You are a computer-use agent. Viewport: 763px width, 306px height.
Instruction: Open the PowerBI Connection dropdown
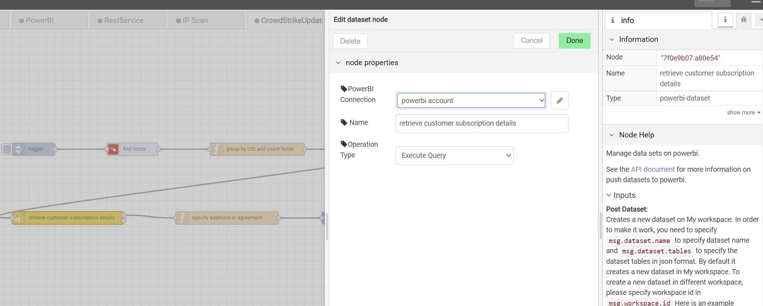click(x=471, y=101)
